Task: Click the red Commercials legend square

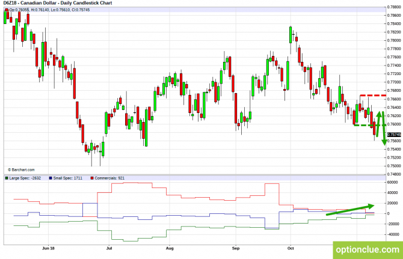Action: tap(92, 178)
